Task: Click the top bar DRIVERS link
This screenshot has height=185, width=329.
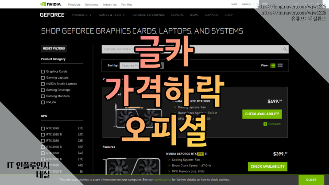Action: coord(247,4)
